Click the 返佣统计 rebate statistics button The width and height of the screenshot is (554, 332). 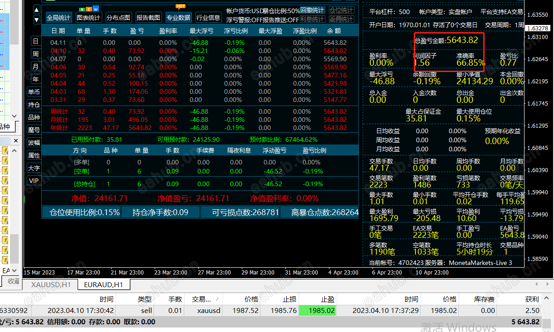[x=342, y=19]
